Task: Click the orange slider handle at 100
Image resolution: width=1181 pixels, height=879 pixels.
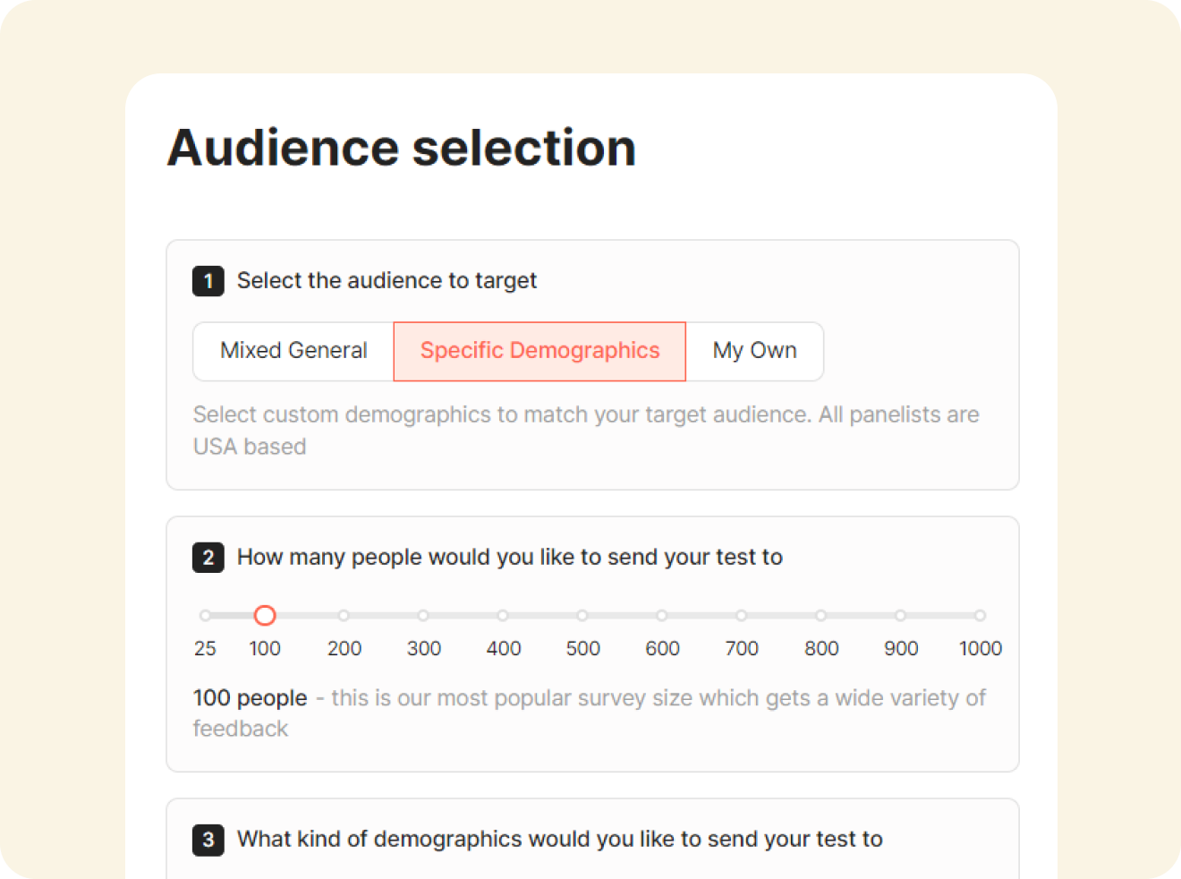Action: coord(265,615)
